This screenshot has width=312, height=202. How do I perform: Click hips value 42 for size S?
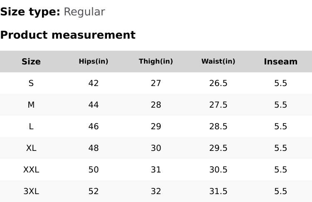tap(94, 83)
